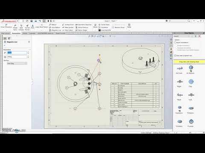205x153 pixels.
Task: Open Linear Note Pattern tool
Action: [42, 26]
